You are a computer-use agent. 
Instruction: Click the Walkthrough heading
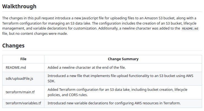[x=19, y=6]
